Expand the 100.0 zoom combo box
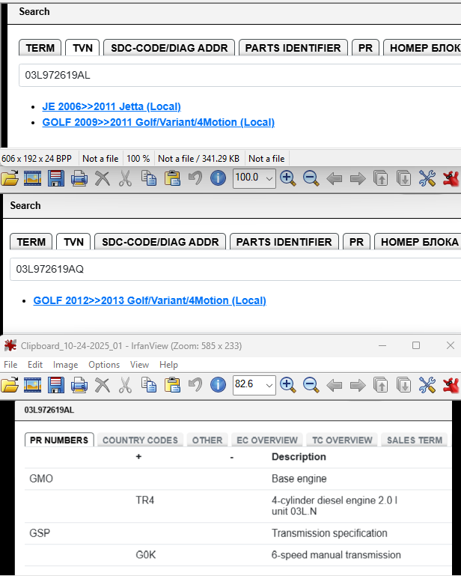The image size is (461, 576). [269, 178]
